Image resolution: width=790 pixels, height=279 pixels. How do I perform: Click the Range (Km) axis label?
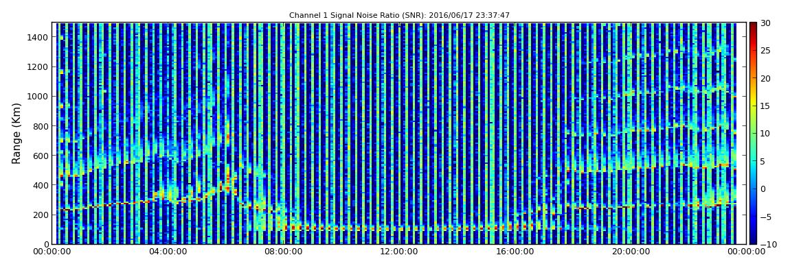tap(16, 133)
